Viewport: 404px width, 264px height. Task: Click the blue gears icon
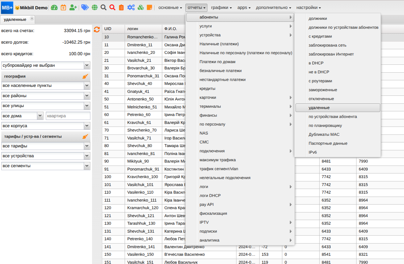click(x=131, y=7)
